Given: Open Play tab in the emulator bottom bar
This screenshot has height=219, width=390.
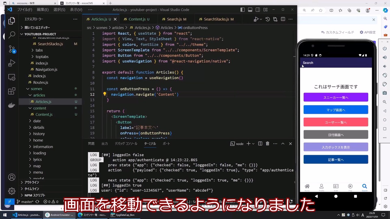Looking at the screenshot, I should (x=350, y=186).
